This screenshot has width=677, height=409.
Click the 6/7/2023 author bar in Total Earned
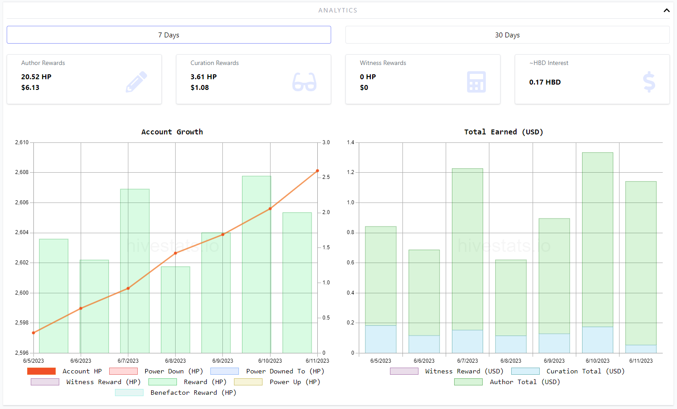coord(468,249)
